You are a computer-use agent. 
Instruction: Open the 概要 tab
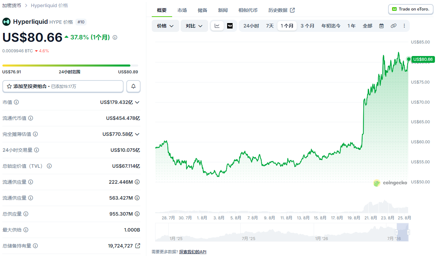click(x=162, y=10)
